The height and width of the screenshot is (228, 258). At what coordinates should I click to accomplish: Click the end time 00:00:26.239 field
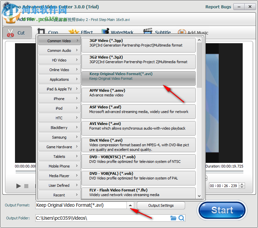224,186
